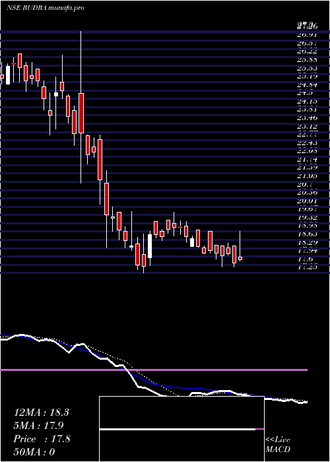Click the 25.88 price axis label
The width and height of the screenshot is (330, 462).
click(x=307, y=60)
